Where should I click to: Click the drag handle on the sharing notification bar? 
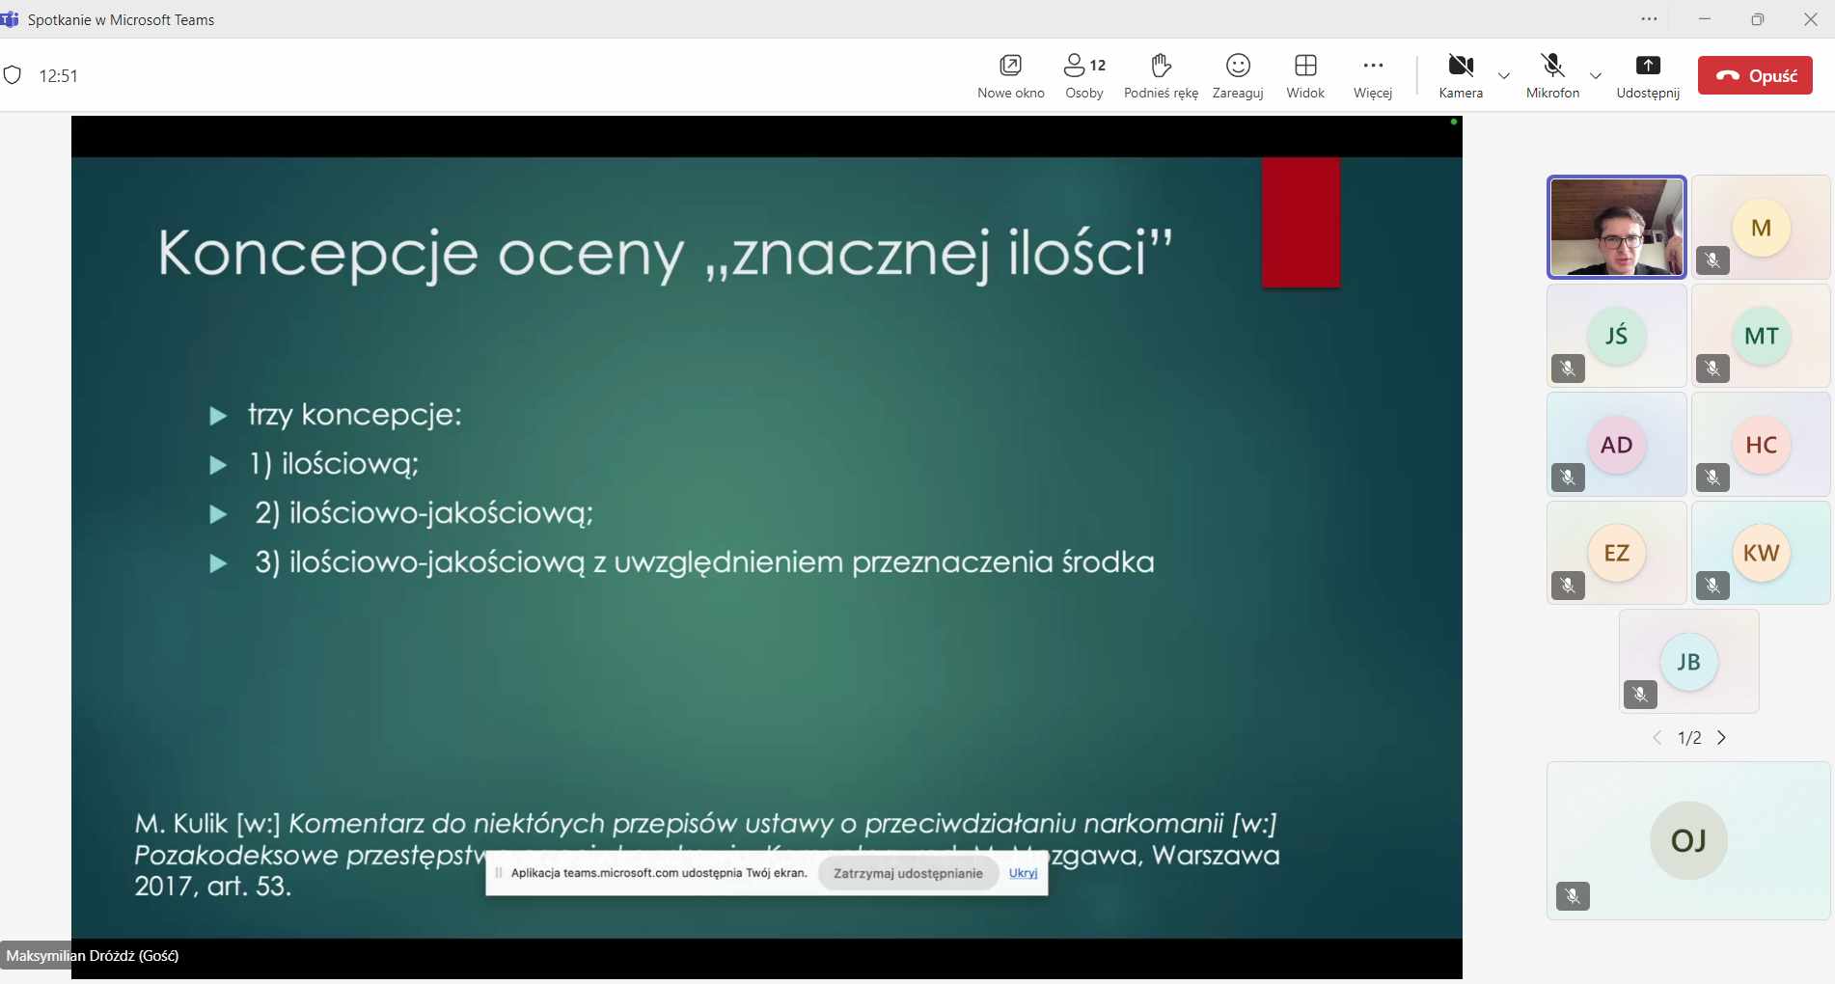[x=499, y=873]
